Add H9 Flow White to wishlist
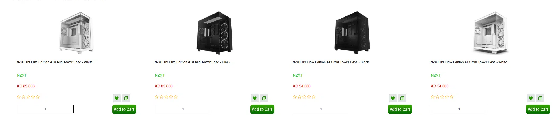553x132 pixels. click(531, 98)
